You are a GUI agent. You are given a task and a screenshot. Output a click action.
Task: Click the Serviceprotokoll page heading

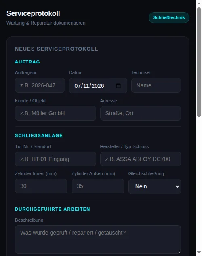point(33,13)
